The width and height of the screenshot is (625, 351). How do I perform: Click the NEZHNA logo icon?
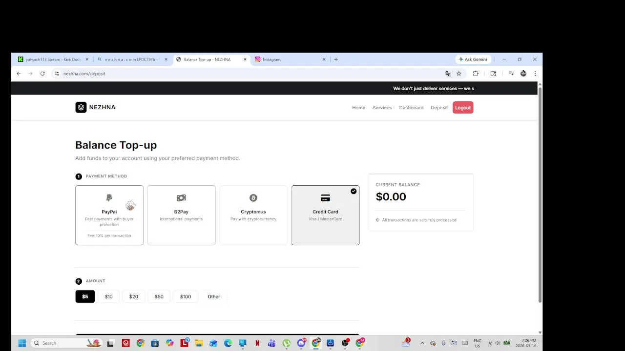click(x=81, y=107)
